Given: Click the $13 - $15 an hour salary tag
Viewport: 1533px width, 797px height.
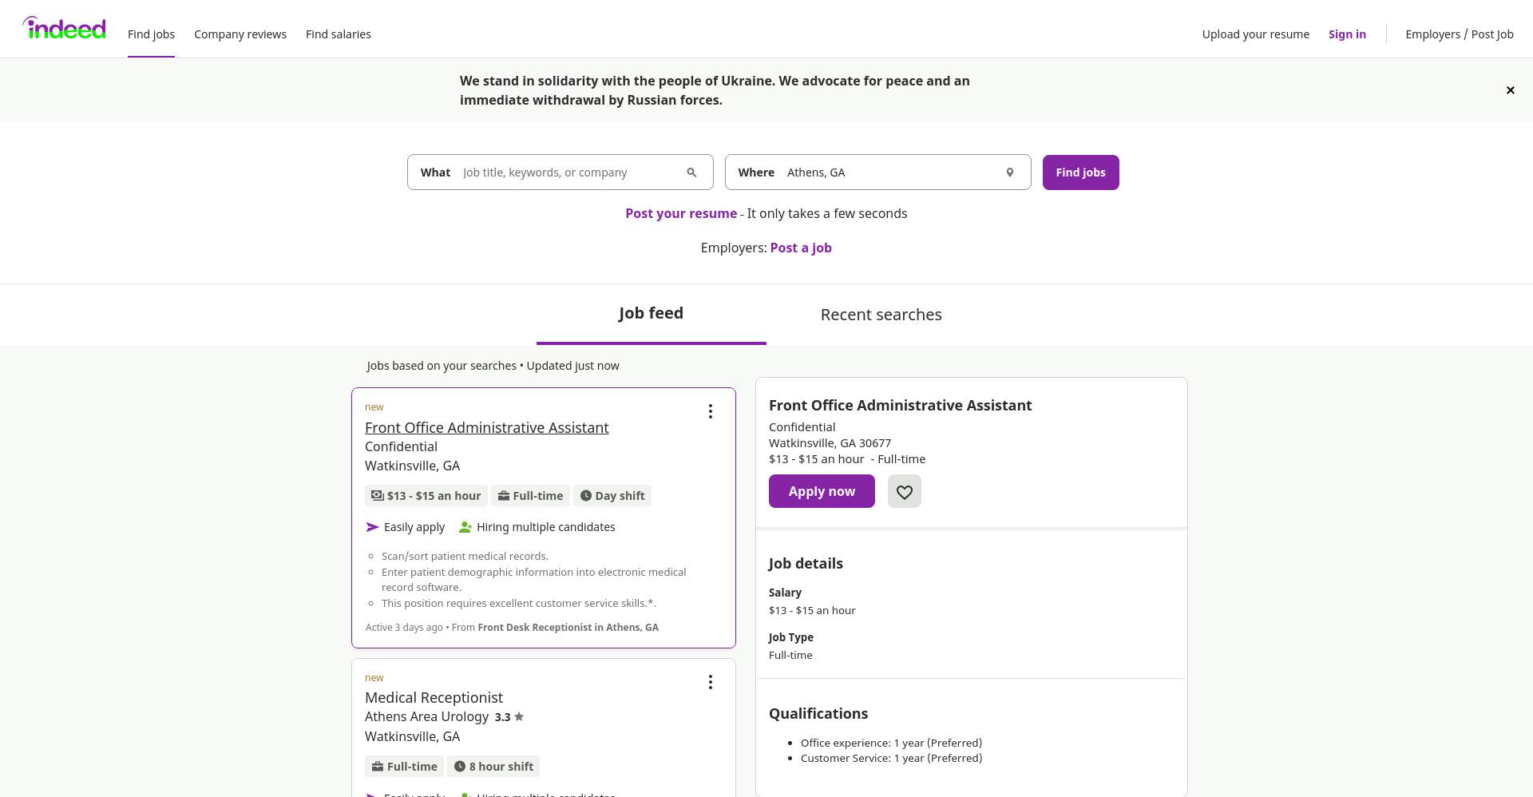Looking at the screenshot, I should coord(426,496).
